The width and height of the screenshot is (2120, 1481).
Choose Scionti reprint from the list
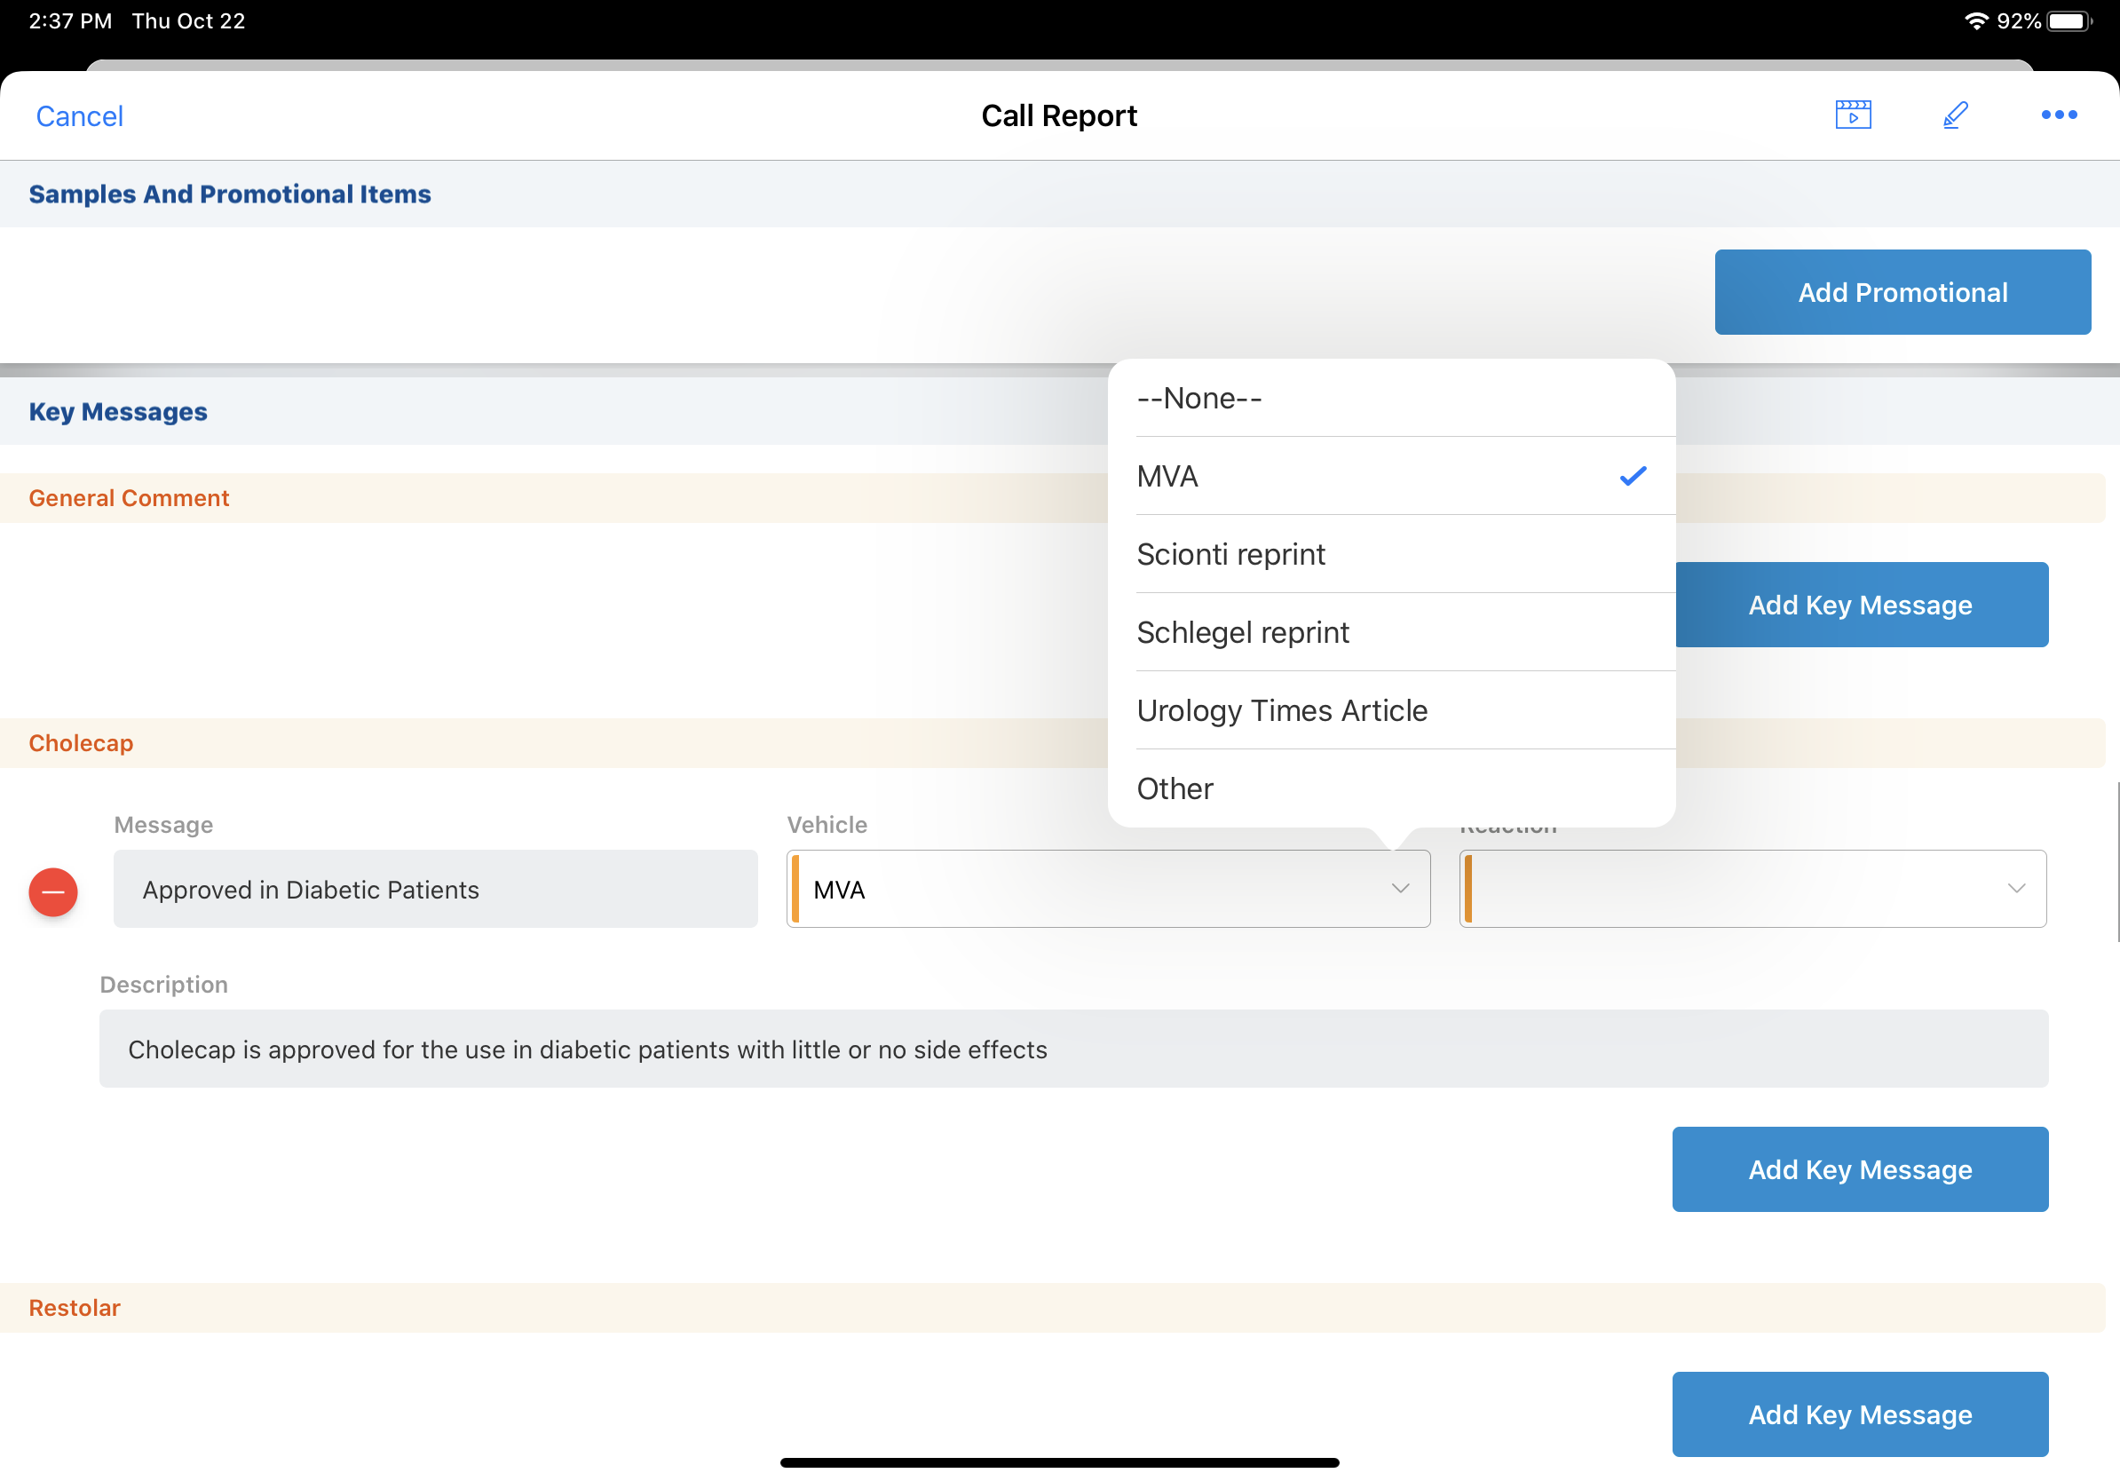1230,554
